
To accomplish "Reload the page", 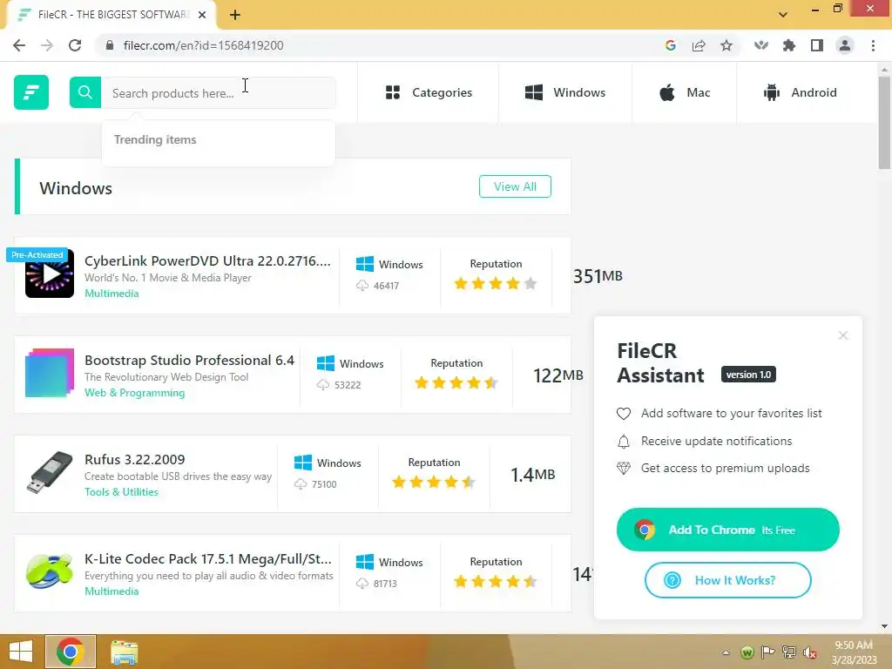I will pos(75,45).
